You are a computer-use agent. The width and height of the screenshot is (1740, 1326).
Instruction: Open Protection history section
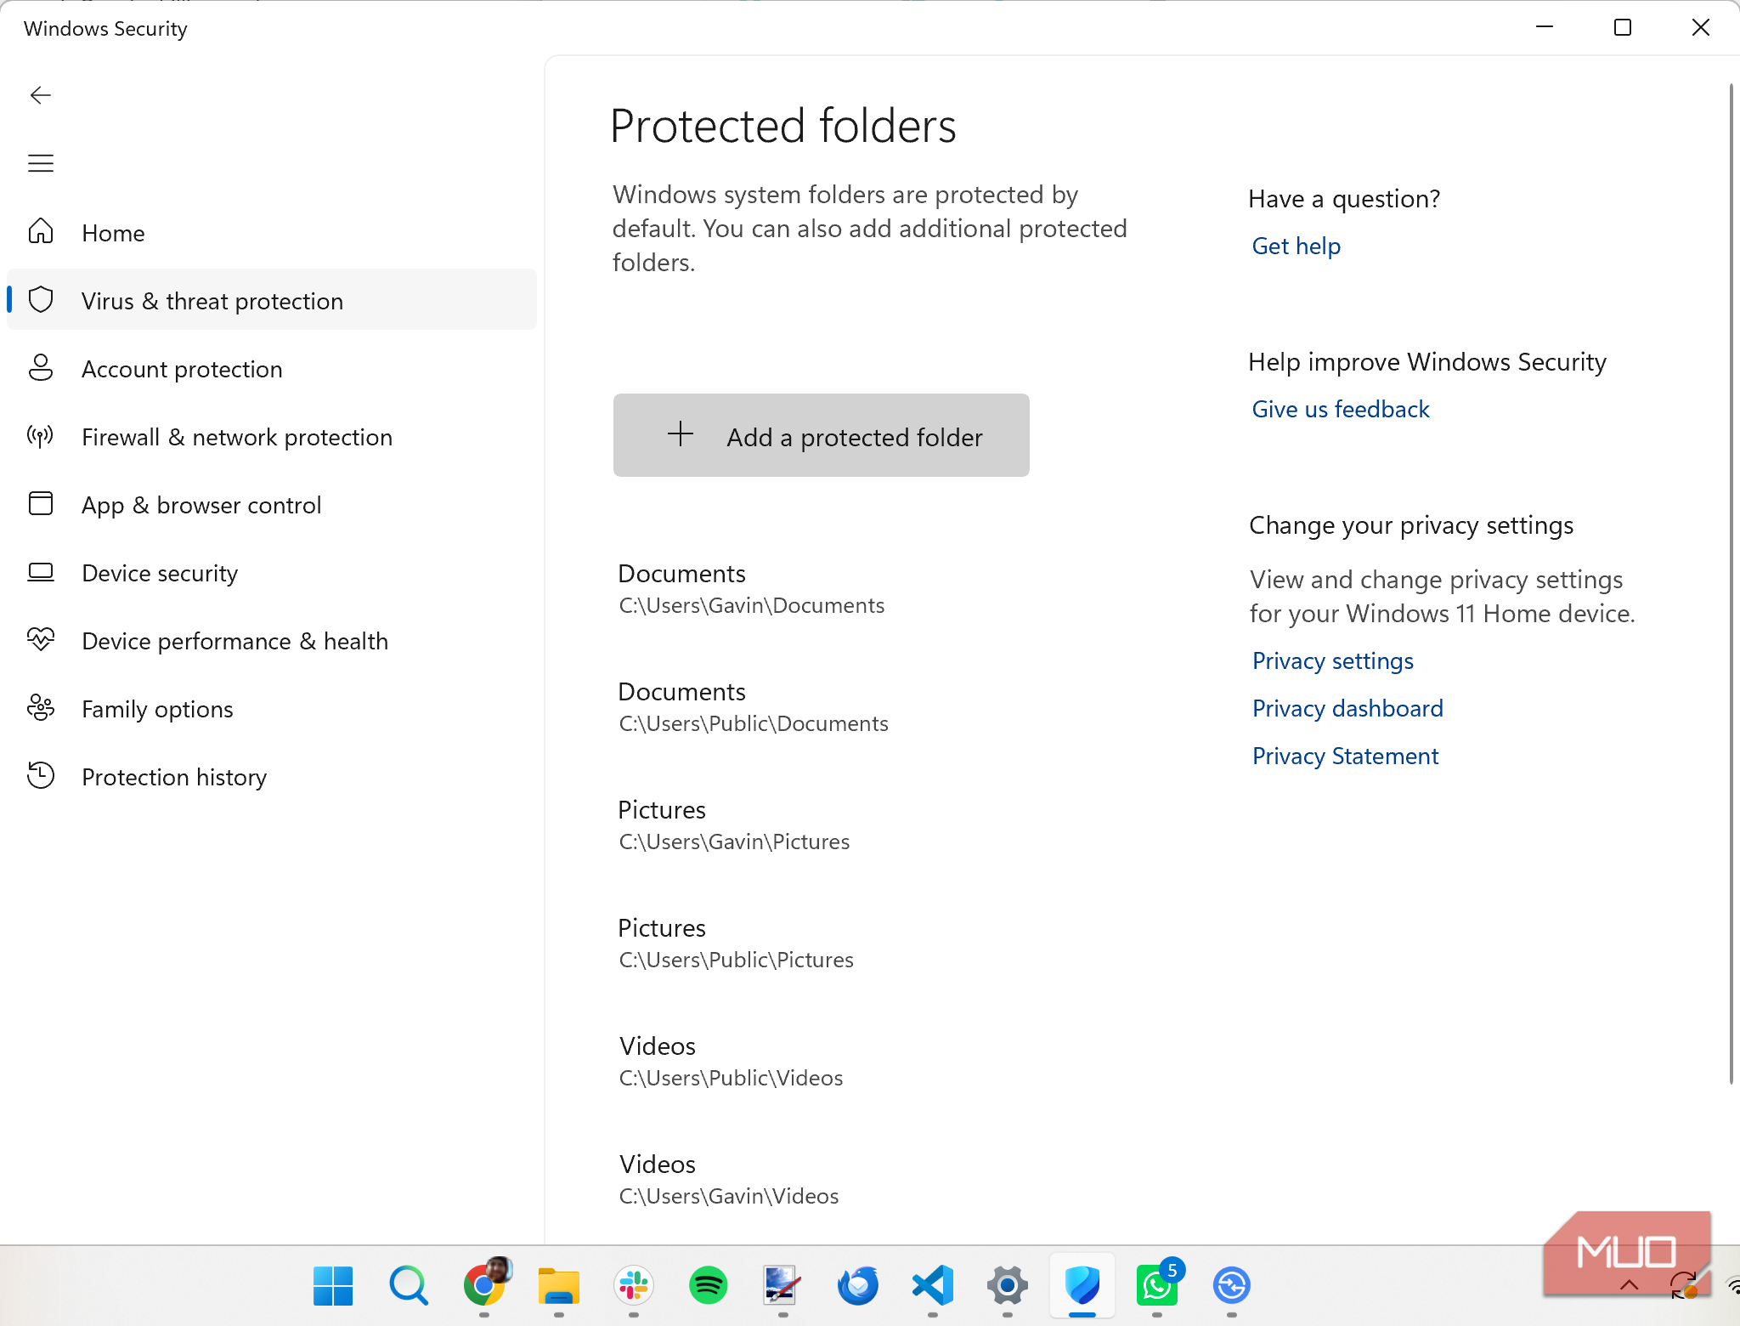(x=272, y=776)
